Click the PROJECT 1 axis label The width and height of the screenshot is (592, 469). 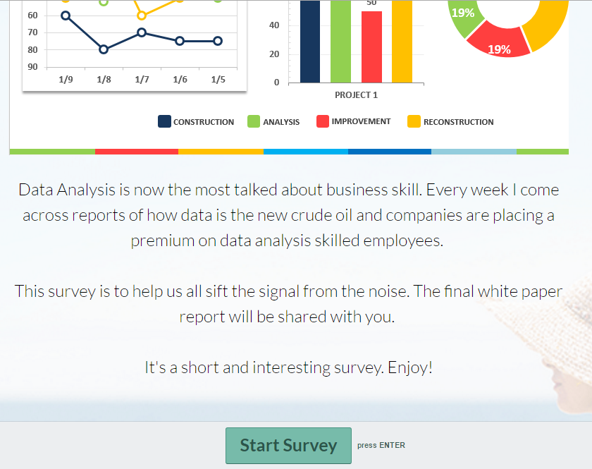click(x=356, y=95)
